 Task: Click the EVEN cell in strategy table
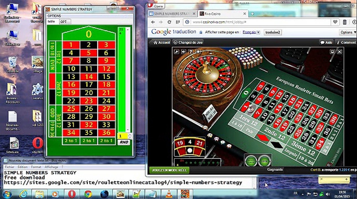[52, 65]
